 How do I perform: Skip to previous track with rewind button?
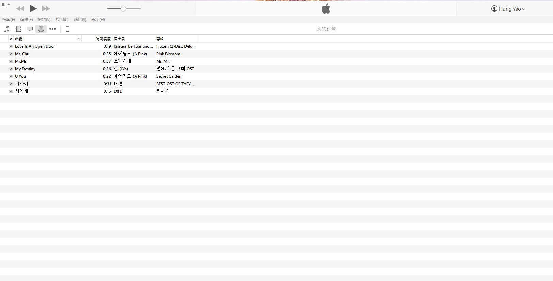[x=20, y=9]
